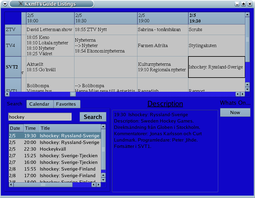Select the 18:05 Keno TV4 cell
The height and width of the screenshot is (198, 255).
coord(50,46)
